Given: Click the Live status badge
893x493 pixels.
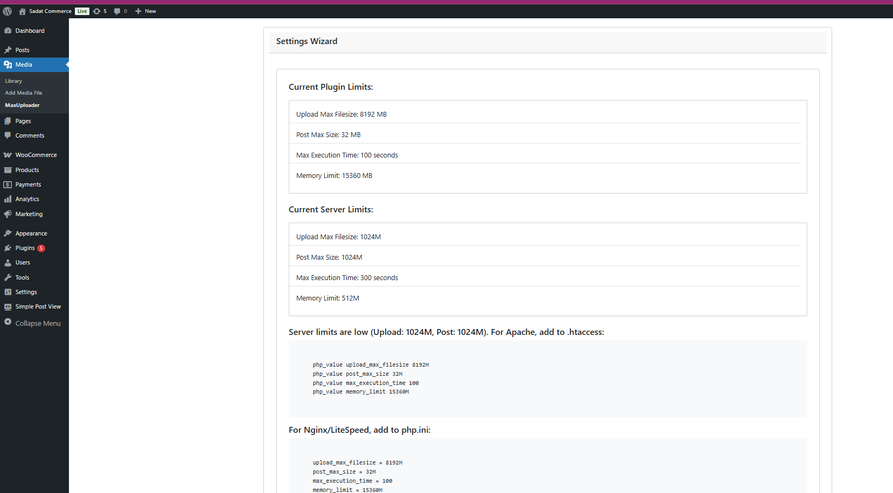Looking at the screenshot, I should [x=82, y=11].
